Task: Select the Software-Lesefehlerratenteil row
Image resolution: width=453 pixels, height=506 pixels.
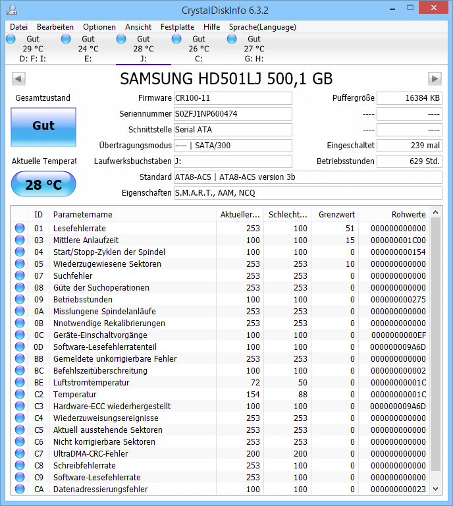Action: [221, 347]
